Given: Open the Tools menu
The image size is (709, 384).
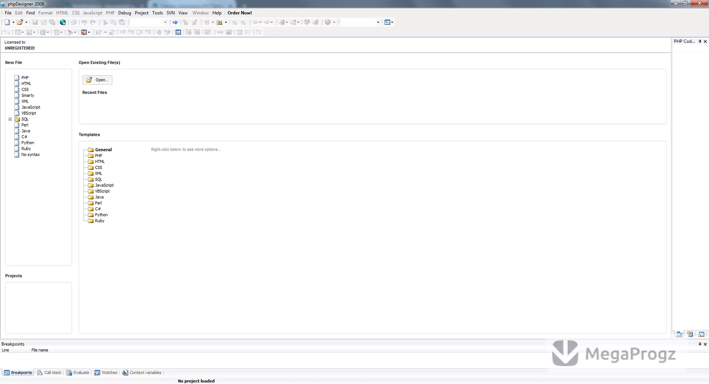Looking at the screenshot, I should (157, 13).
